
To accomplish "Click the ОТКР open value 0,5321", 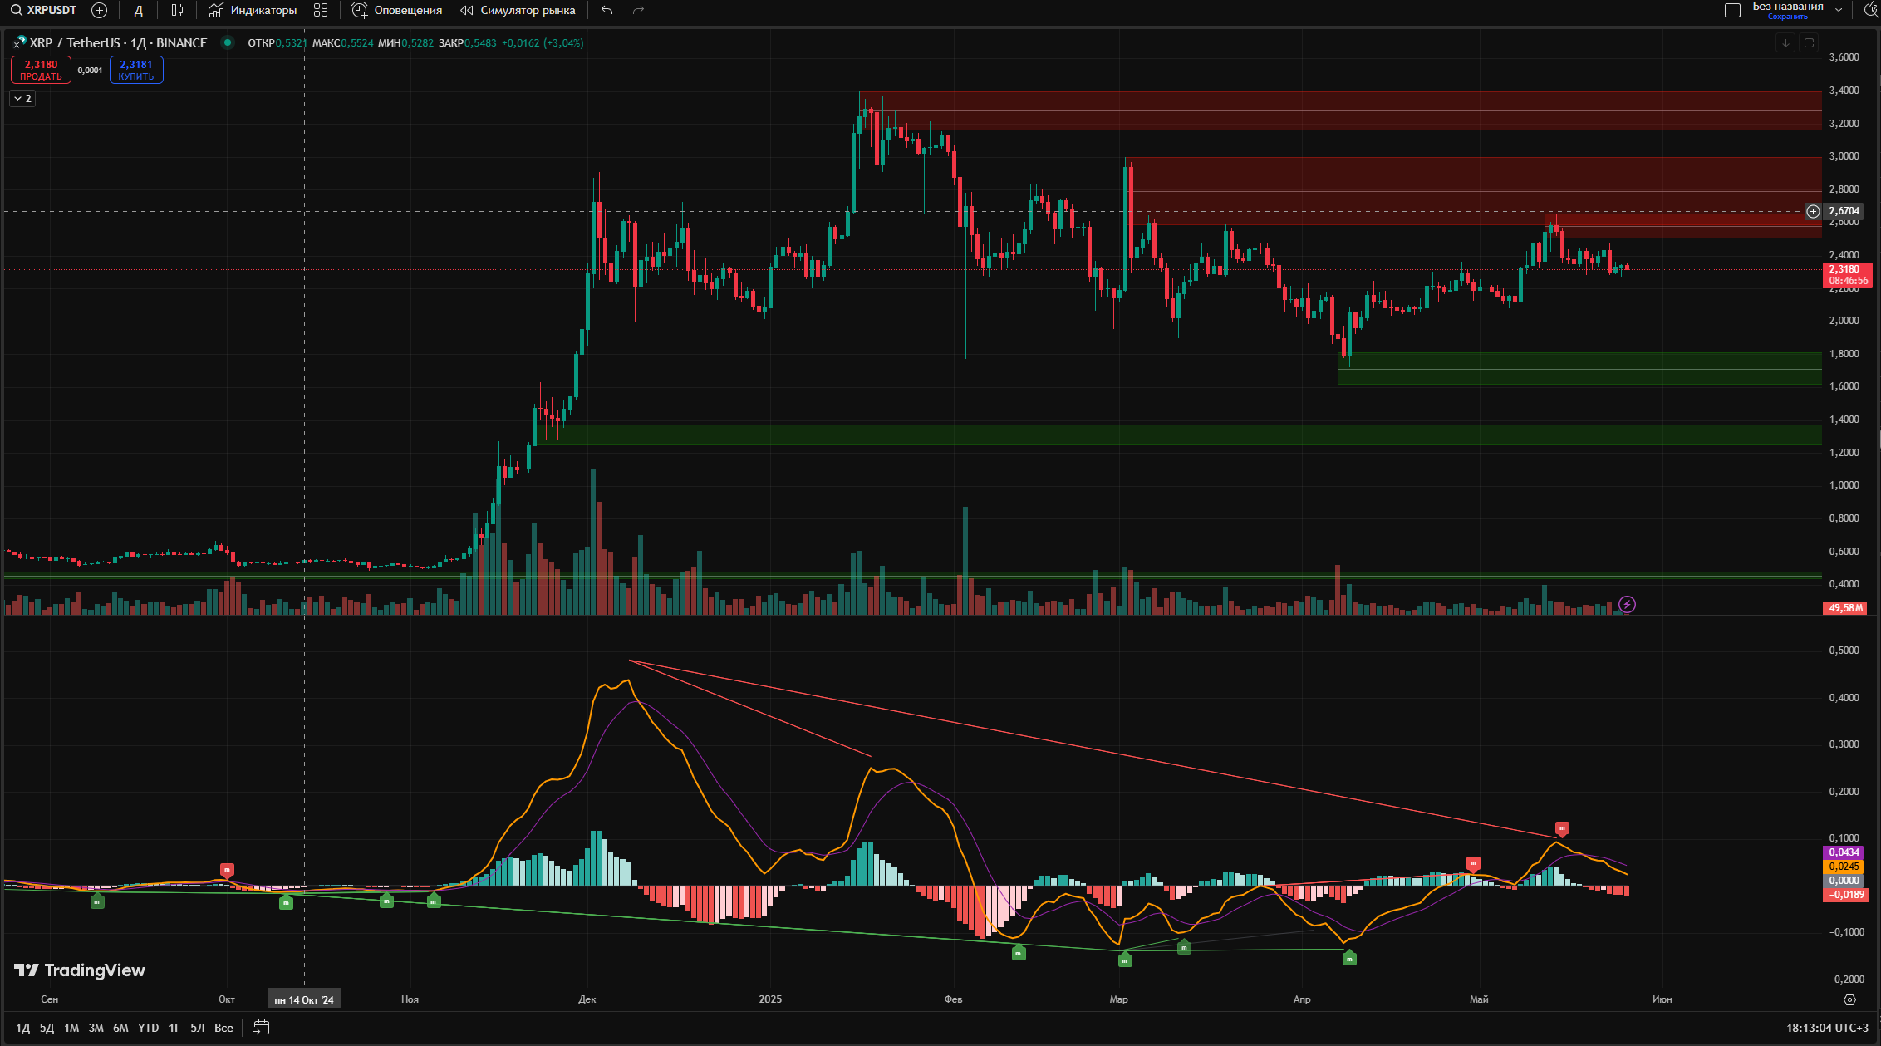I will click(x=291, y=43).
